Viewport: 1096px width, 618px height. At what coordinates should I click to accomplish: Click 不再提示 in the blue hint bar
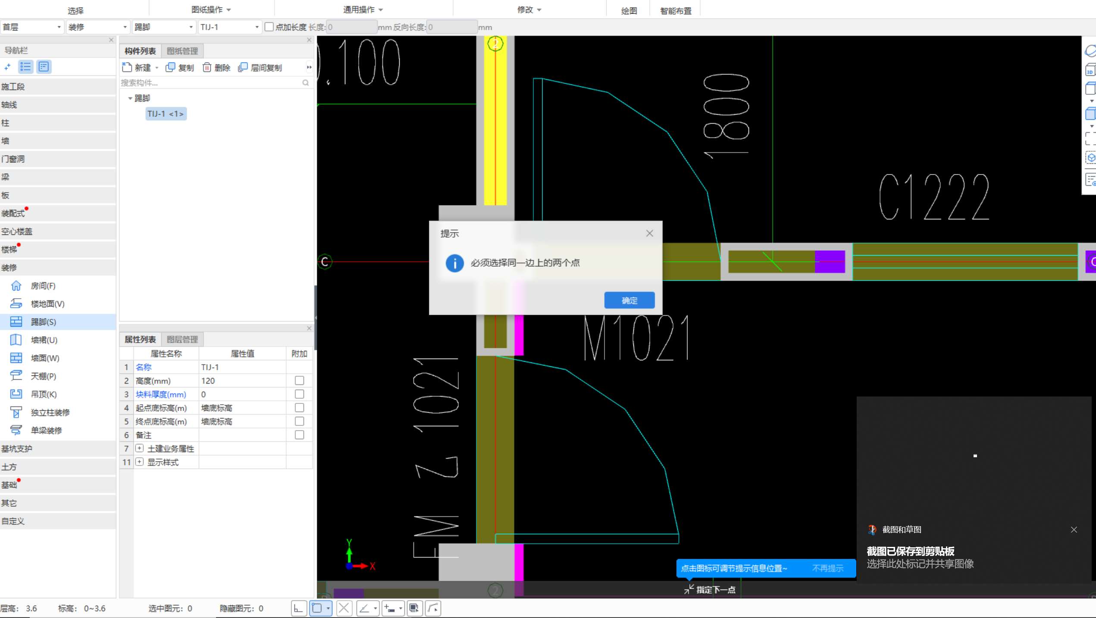(827, 568)
